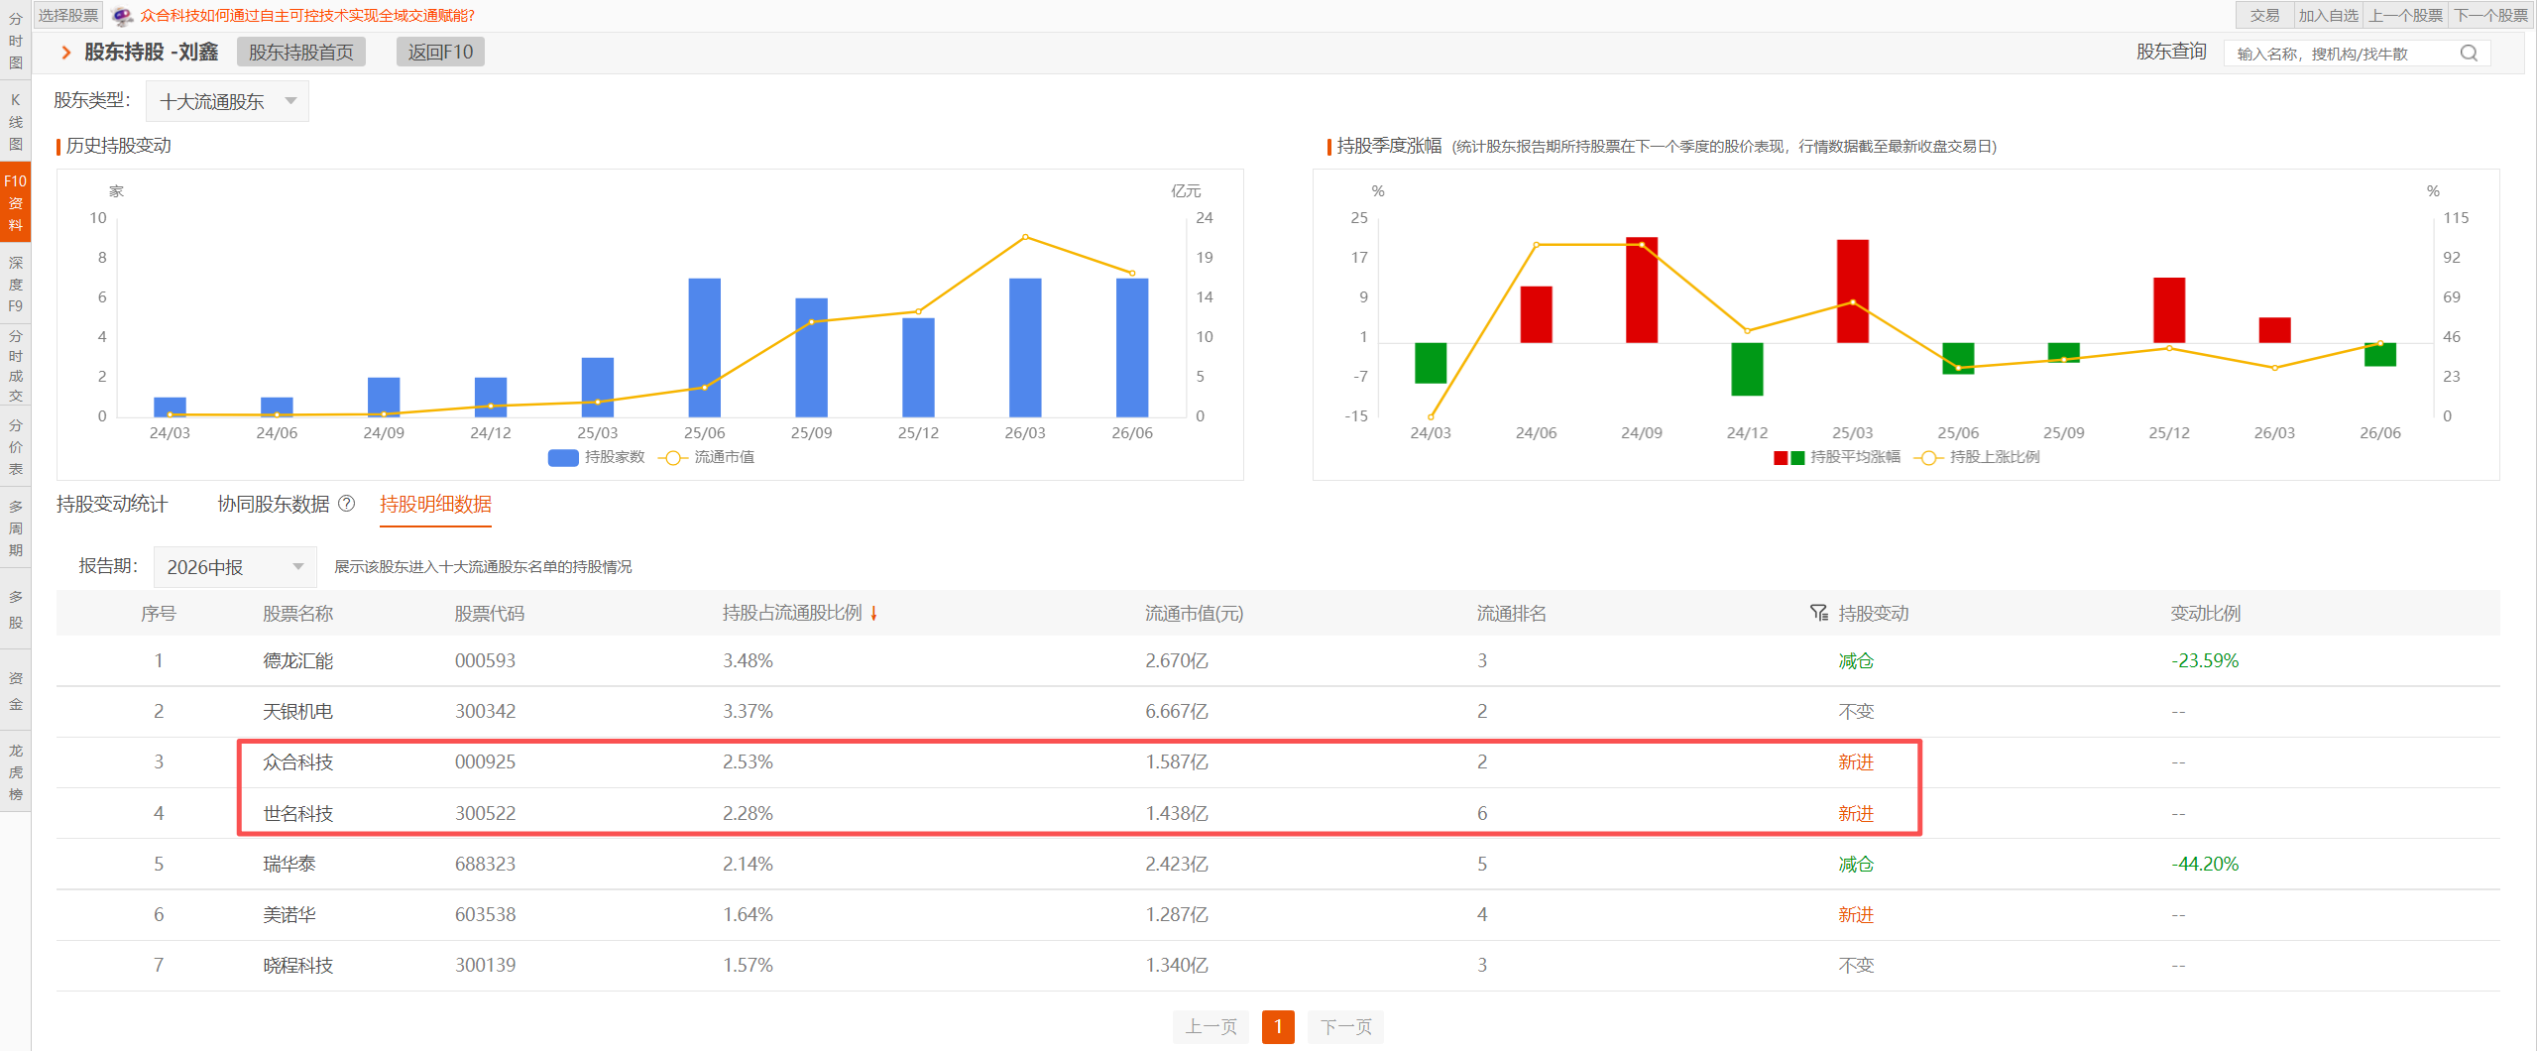This screenshot has height=1051, width=2537.
Task: Click the 26/03 blue bar in history chart
Action: pos(1025,347)
